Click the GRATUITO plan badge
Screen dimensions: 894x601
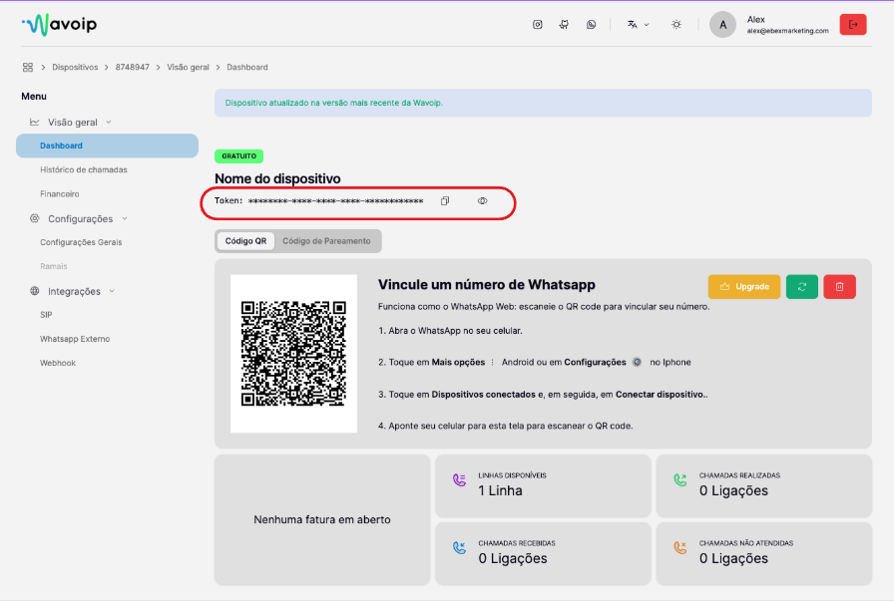[x=238, y=156]
